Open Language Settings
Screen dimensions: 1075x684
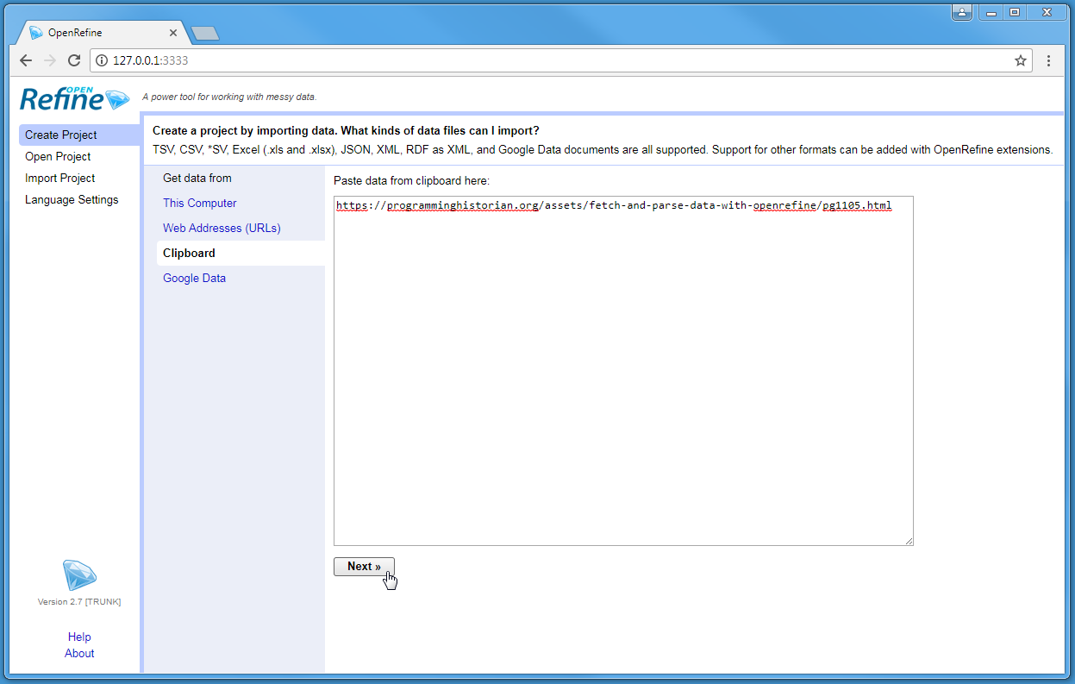click(72, 199)
